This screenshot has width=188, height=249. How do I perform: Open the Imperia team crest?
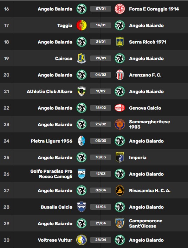point(120,157)
